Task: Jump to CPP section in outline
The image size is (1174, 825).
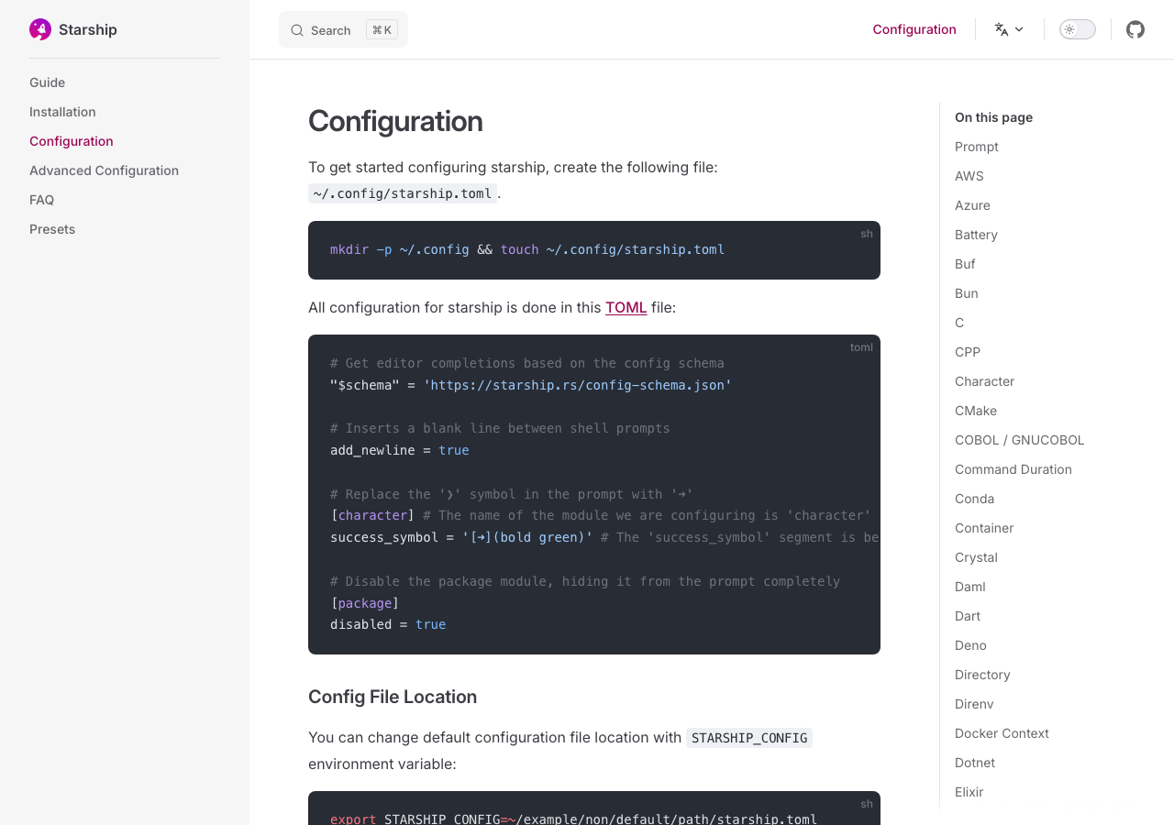Action: pos(968,352)
